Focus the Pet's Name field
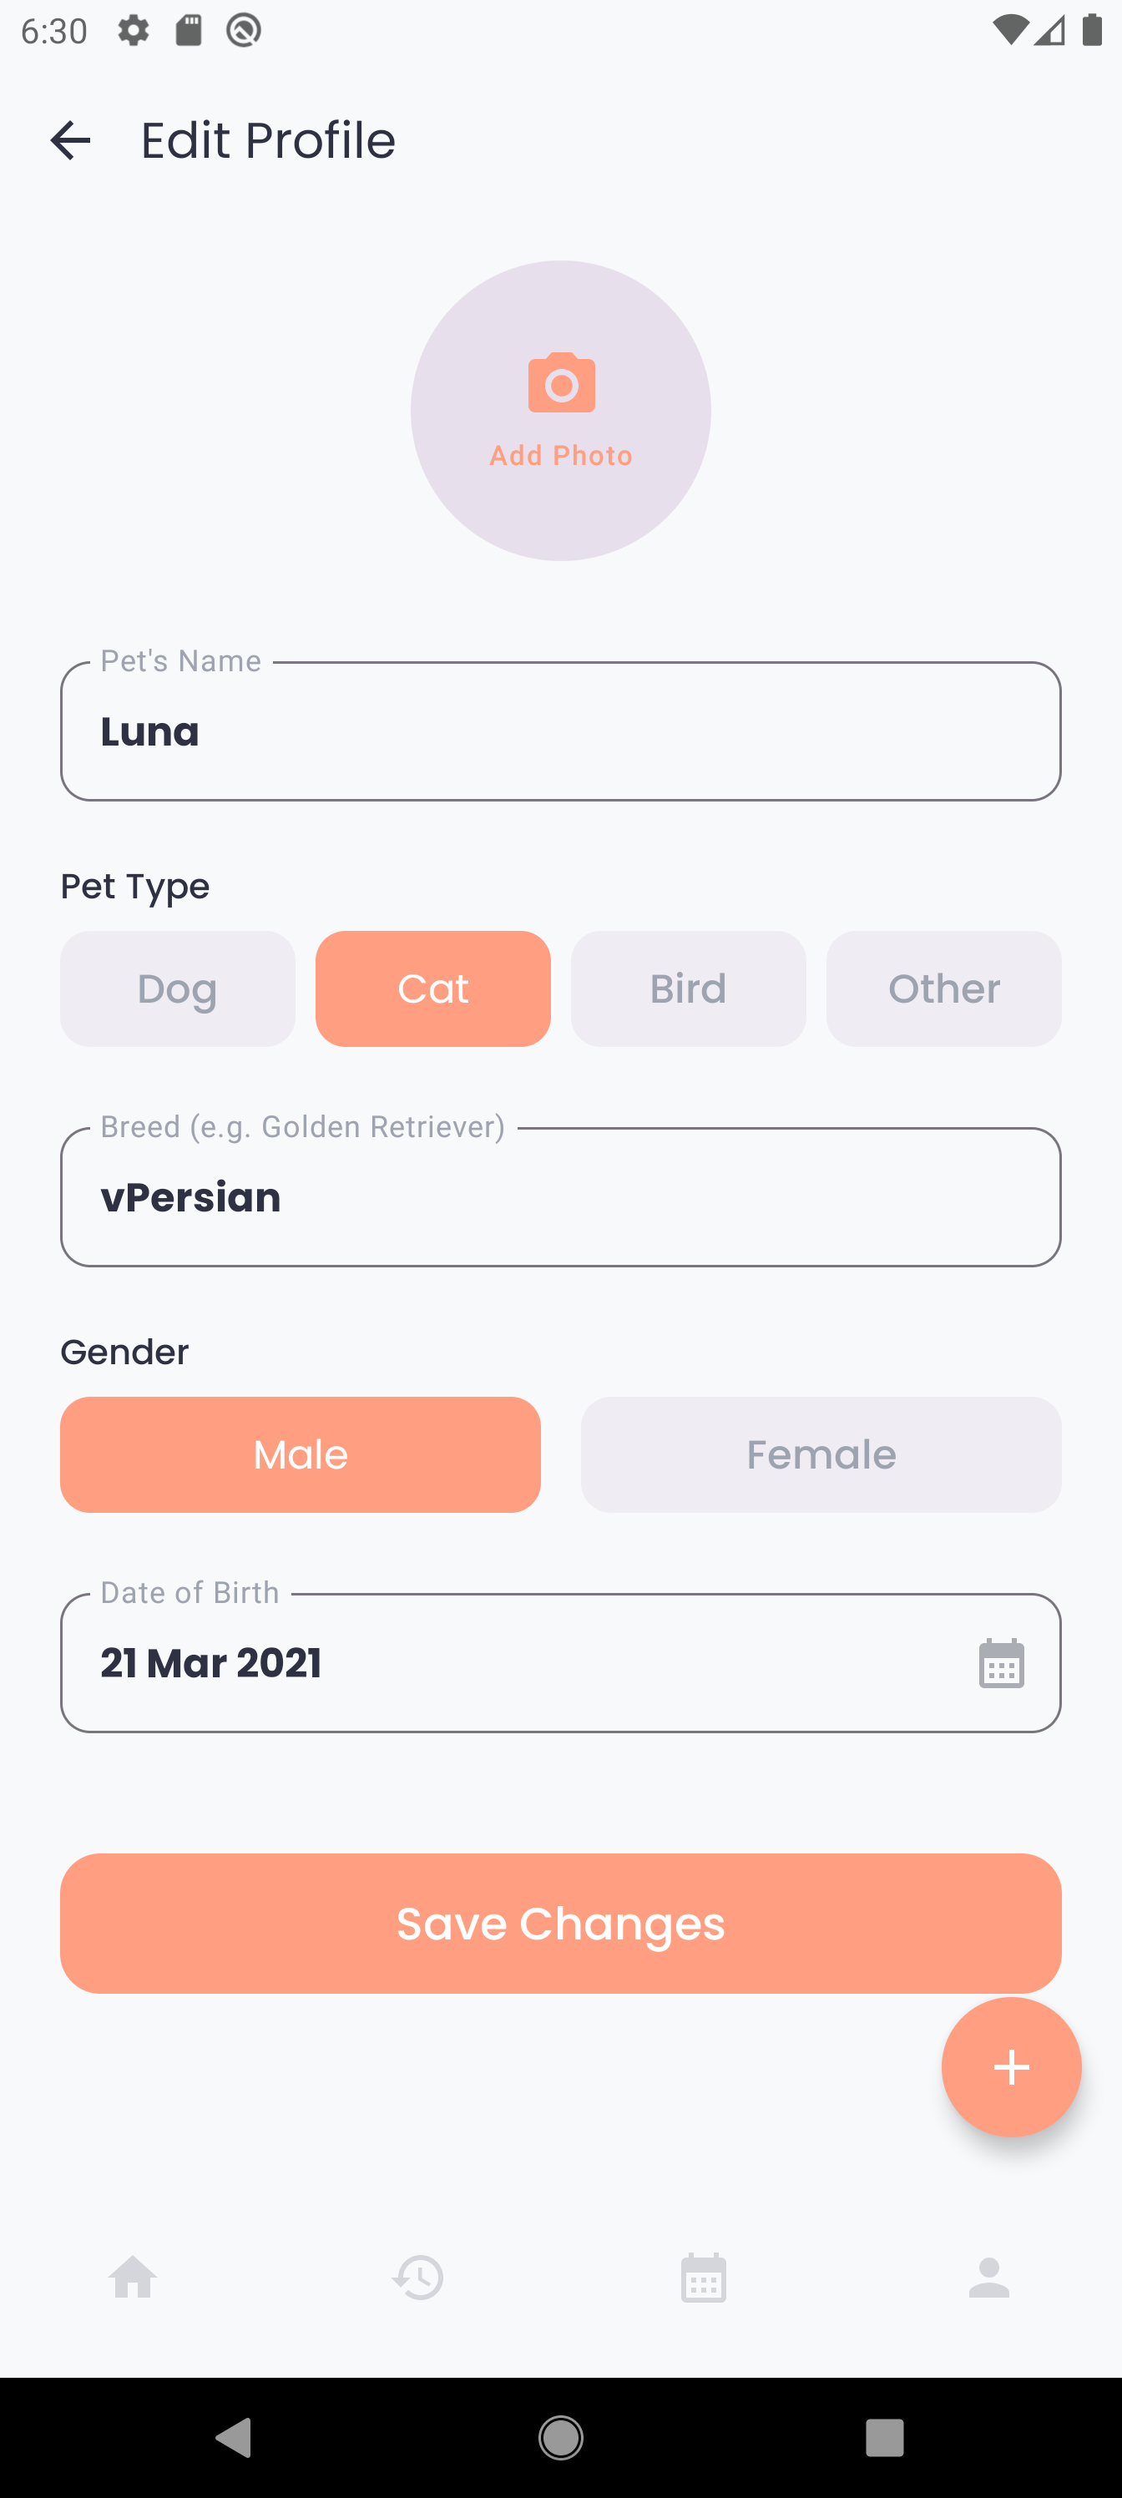This screenshot has width=1122, height=2498. tap(560, 731)
